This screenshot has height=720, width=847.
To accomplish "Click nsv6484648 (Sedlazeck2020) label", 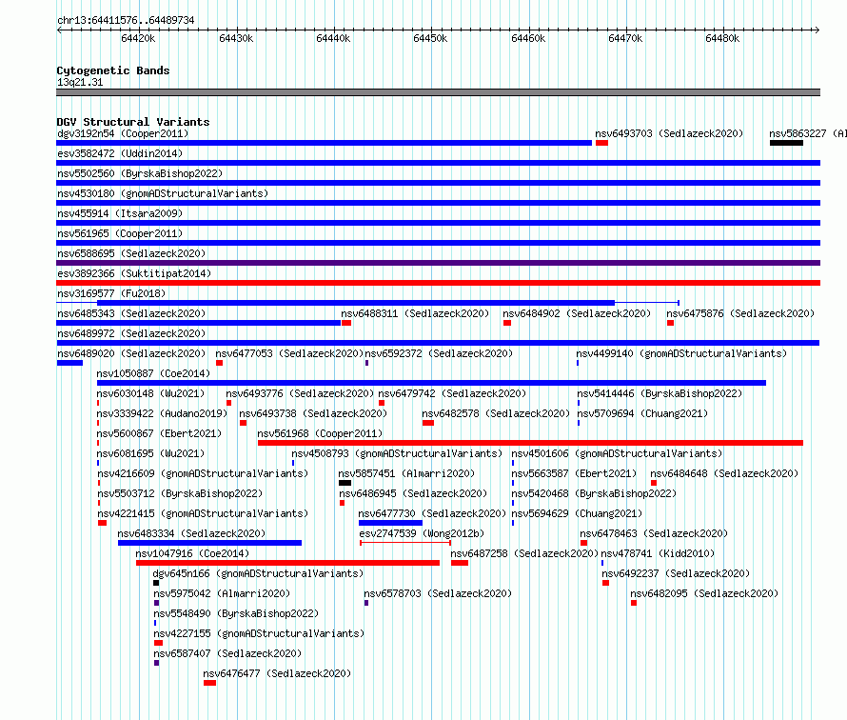I will (724, 473).
